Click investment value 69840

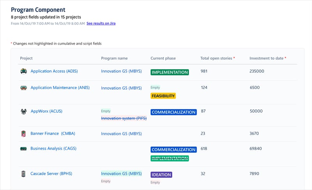(x=256, y=148)
